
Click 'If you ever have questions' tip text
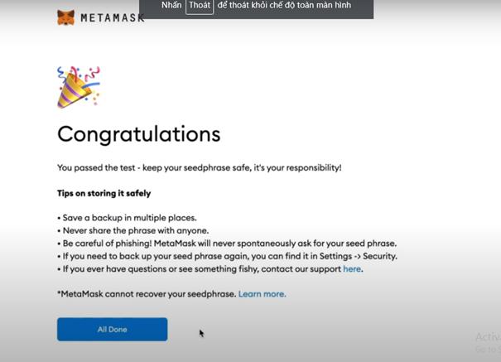[199, 269]
